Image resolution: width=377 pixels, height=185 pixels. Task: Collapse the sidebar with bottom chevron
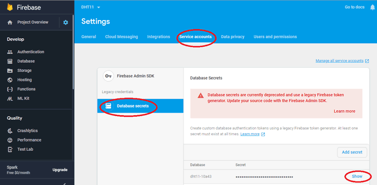tap(64, 184)
